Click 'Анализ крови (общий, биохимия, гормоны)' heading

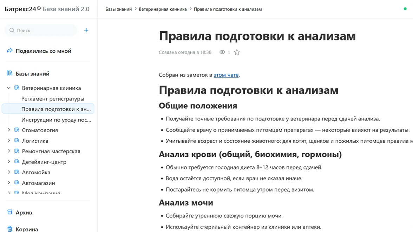click(x=250, y=154)
